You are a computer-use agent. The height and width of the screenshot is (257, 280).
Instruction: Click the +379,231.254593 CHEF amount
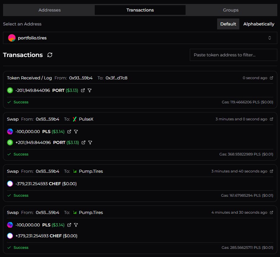[x=32, y=236]
